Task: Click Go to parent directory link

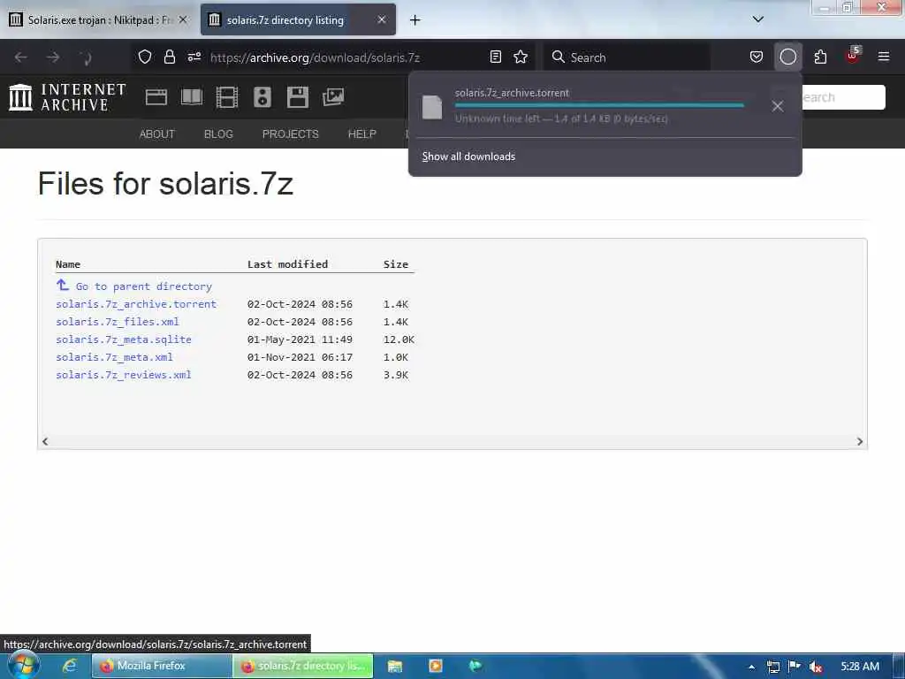Action: click(x=144, y=286)
